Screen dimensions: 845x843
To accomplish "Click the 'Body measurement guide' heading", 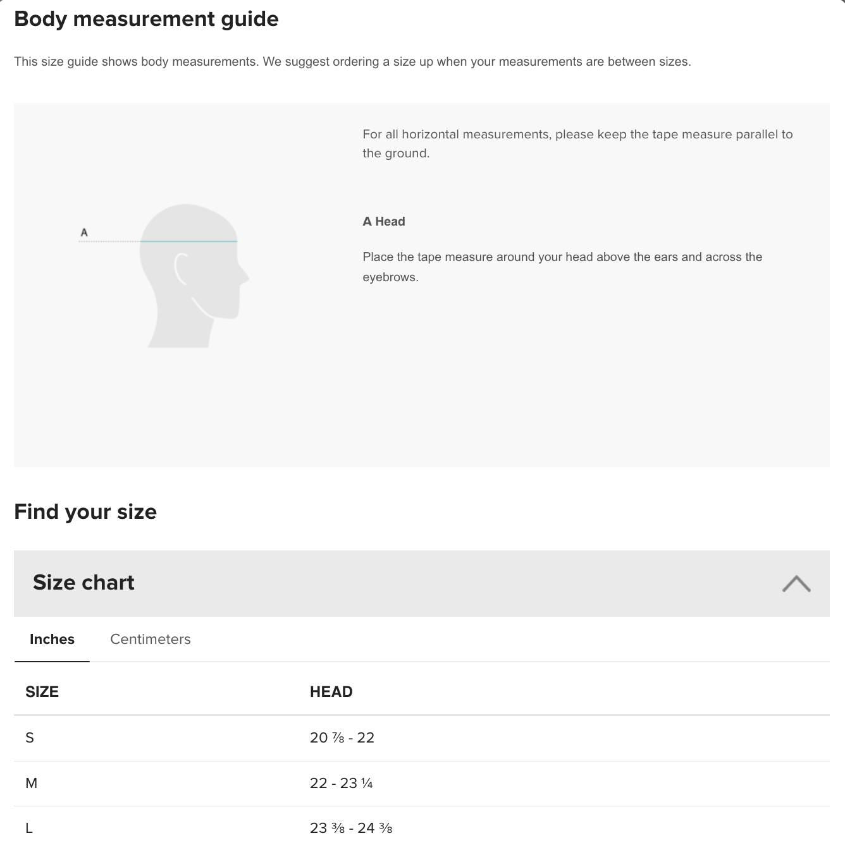I will click(146, 19).
